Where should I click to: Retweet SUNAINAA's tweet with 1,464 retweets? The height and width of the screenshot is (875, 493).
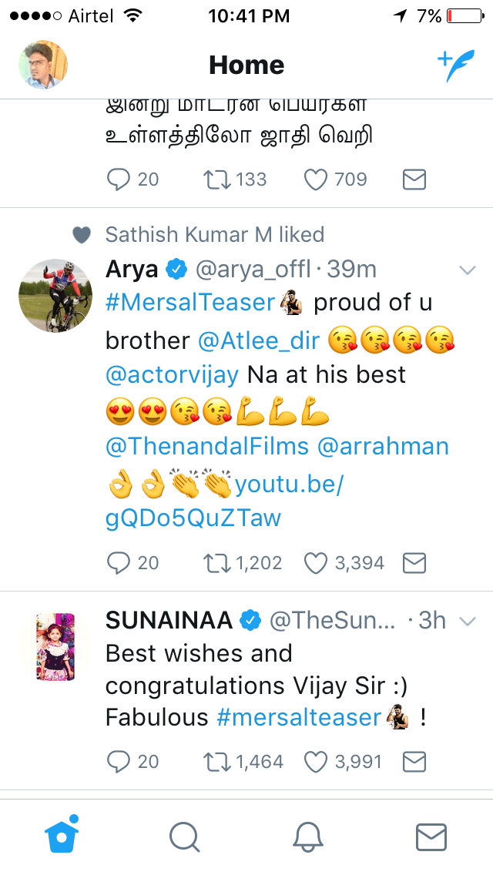coord(218,762)
